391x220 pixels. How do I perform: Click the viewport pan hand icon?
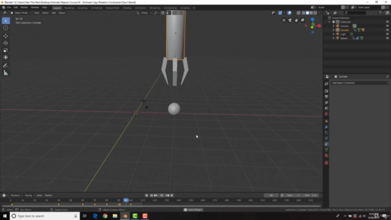(x=296, y=20)
